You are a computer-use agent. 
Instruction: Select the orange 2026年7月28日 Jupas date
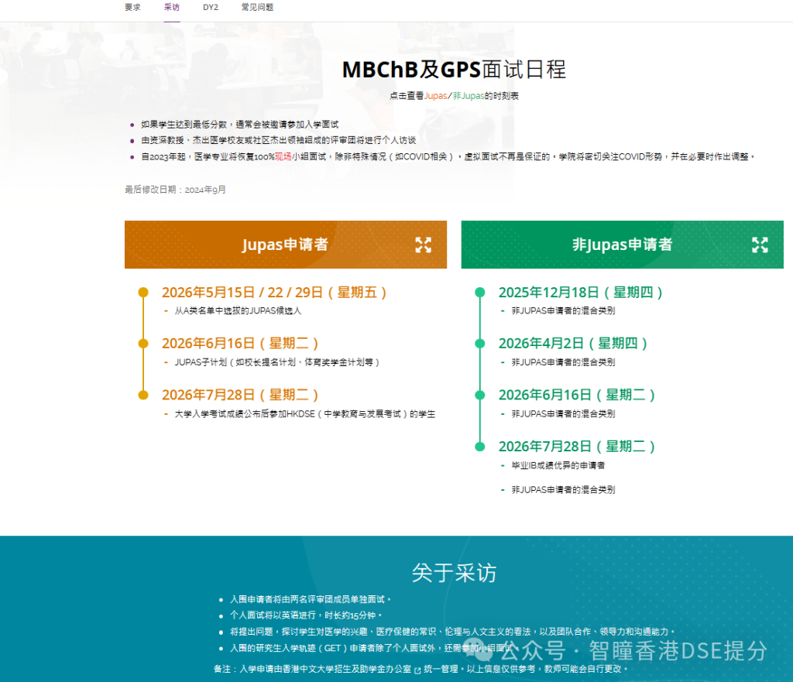point(240,396)
